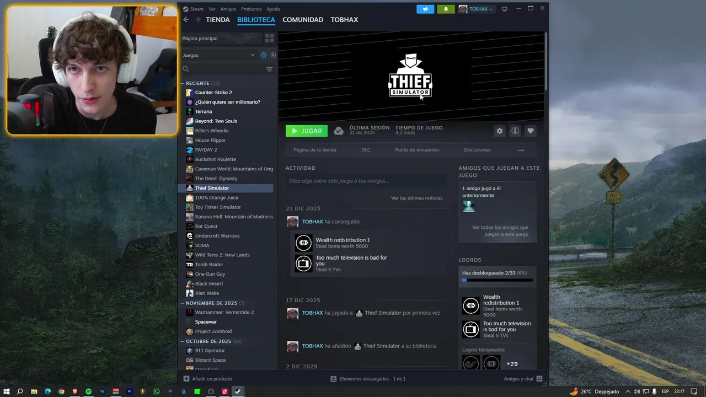Open Spotify from the taskbar

pyautogui.click(x=89, y=391)
